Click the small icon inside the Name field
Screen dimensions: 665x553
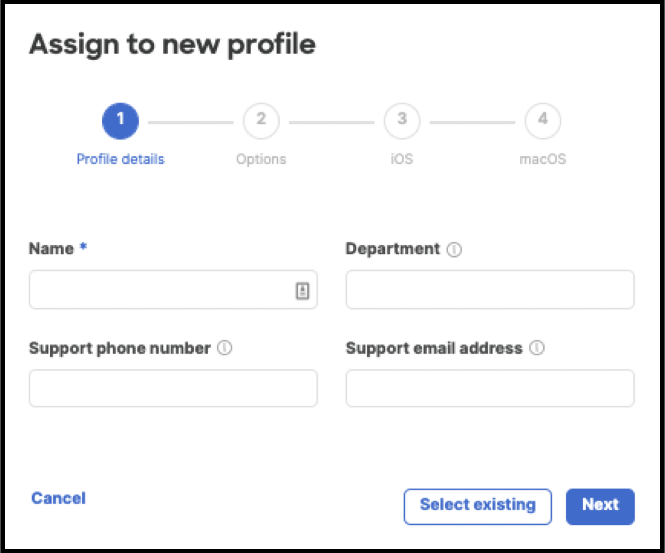coord(303,290)
